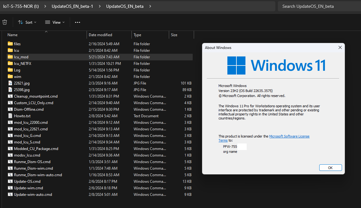The height and width of the screenshot is (208, 361).
Task: Select the 25398.jpg image file icon
Action: tap(10, 89)
